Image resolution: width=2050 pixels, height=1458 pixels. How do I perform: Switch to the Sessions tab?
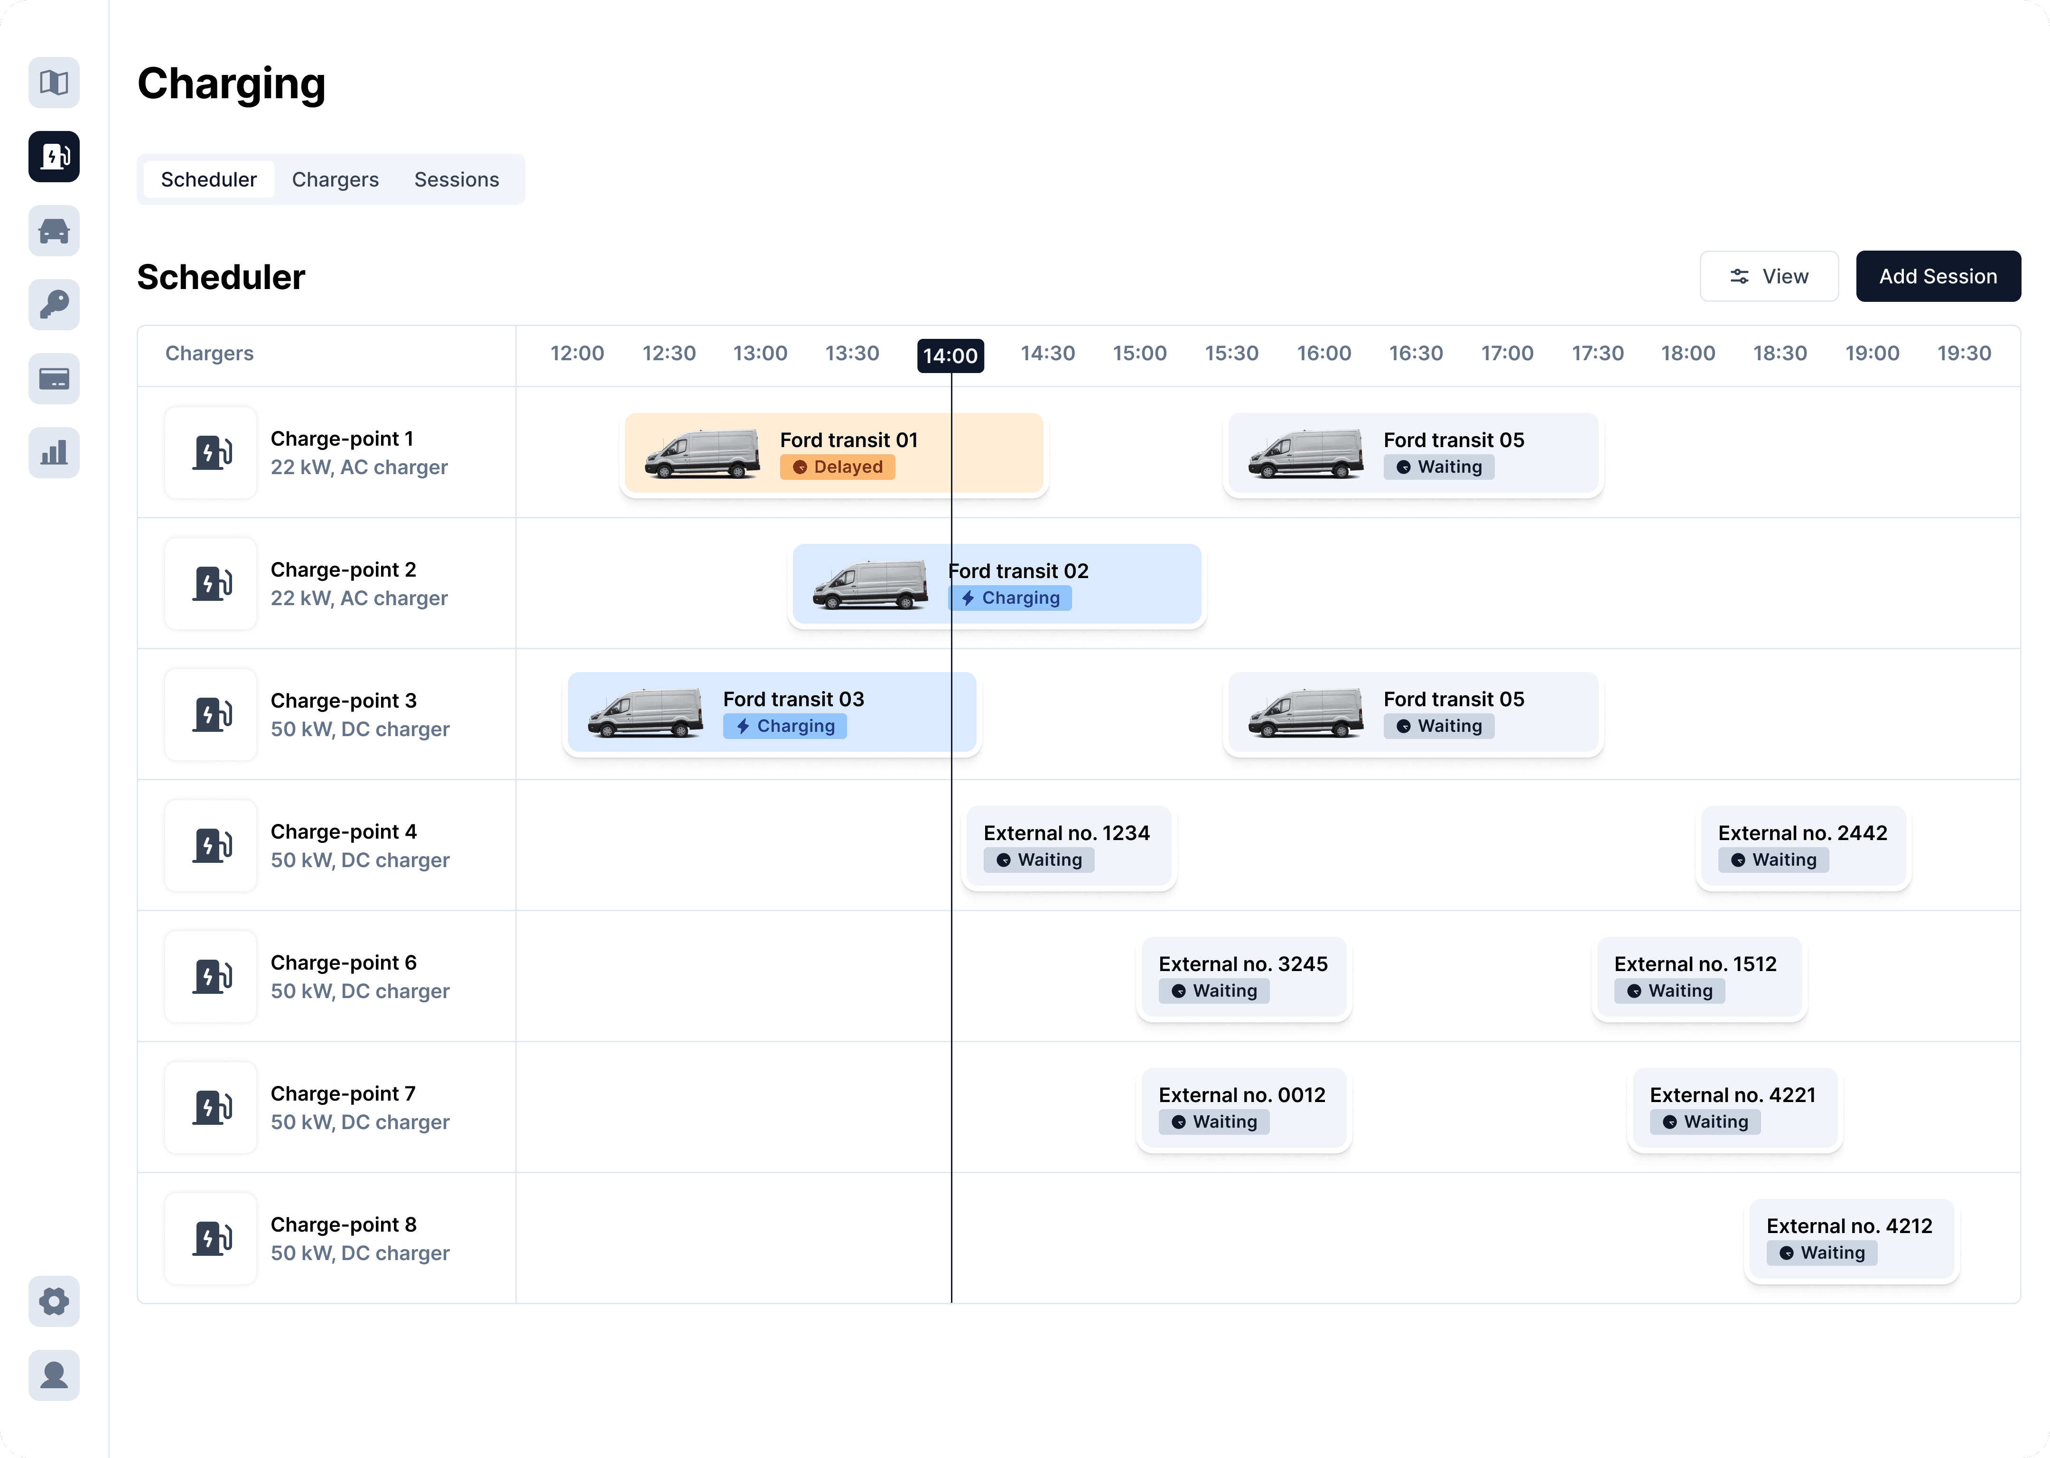coord(456,179)
